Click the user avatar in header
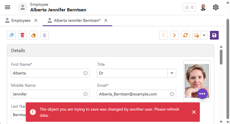Screen dimensions: 230x124 (203, 7)
